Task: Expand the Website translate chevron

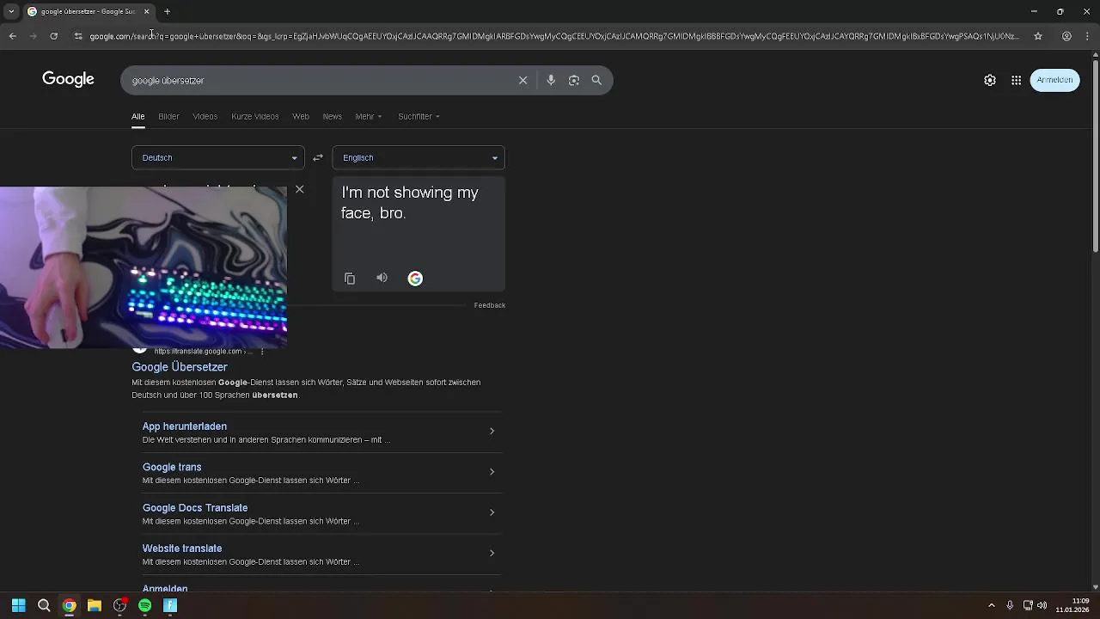Action: [492, 553]
